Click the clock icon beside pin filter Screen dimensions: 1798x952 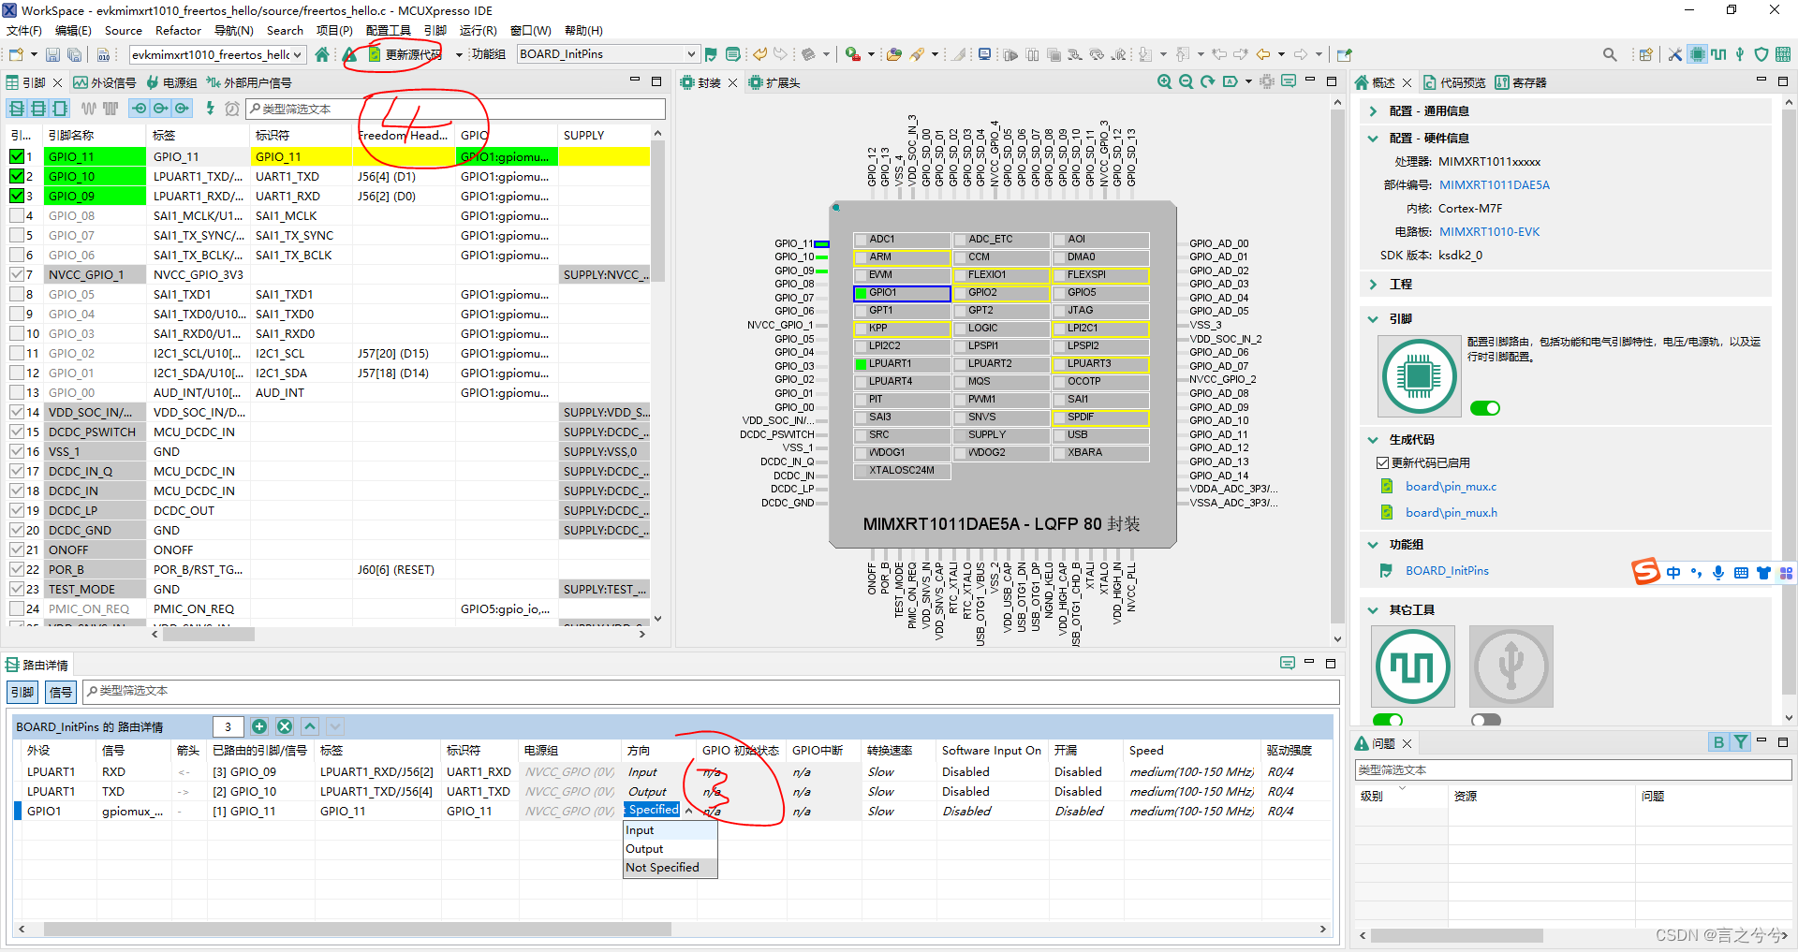coord(232,109)
